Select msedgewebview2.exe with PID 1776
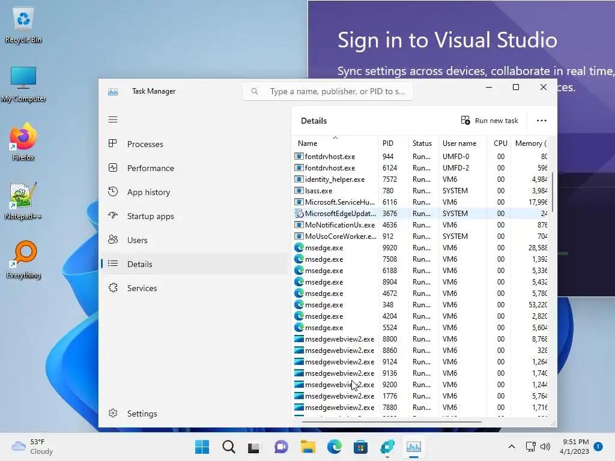 [x=420, y=396]
